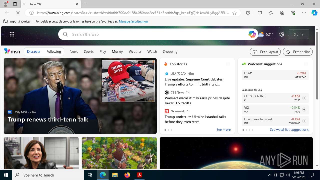Add Dow Jones Transport to watchlist
320x180 pixels.
(304, 121)
